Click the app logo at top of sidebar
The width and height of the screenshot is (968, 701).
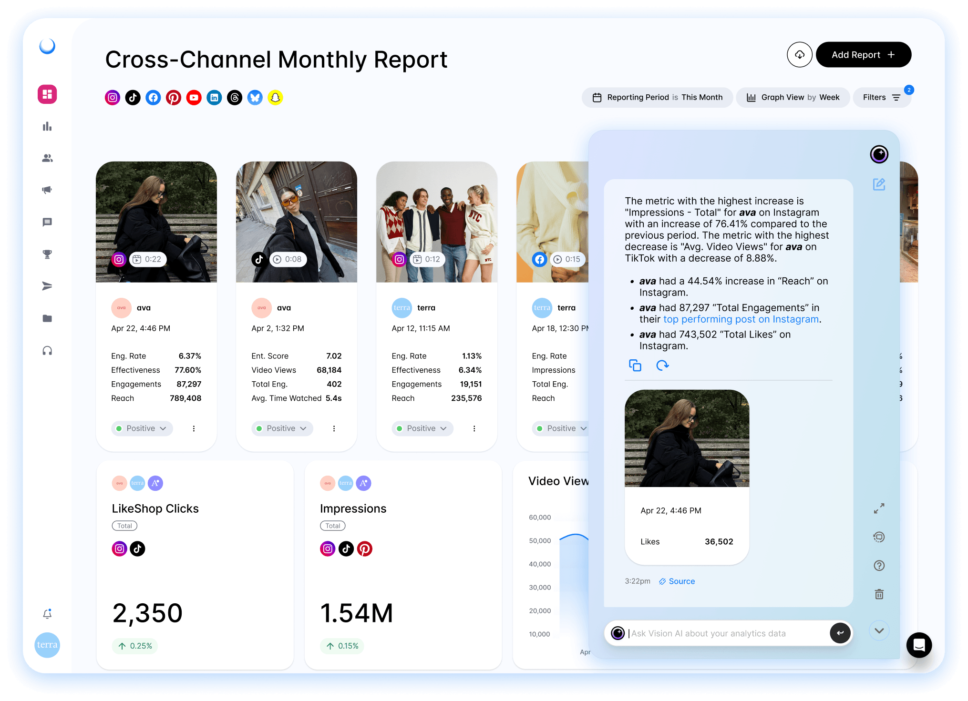pos(47,46)
